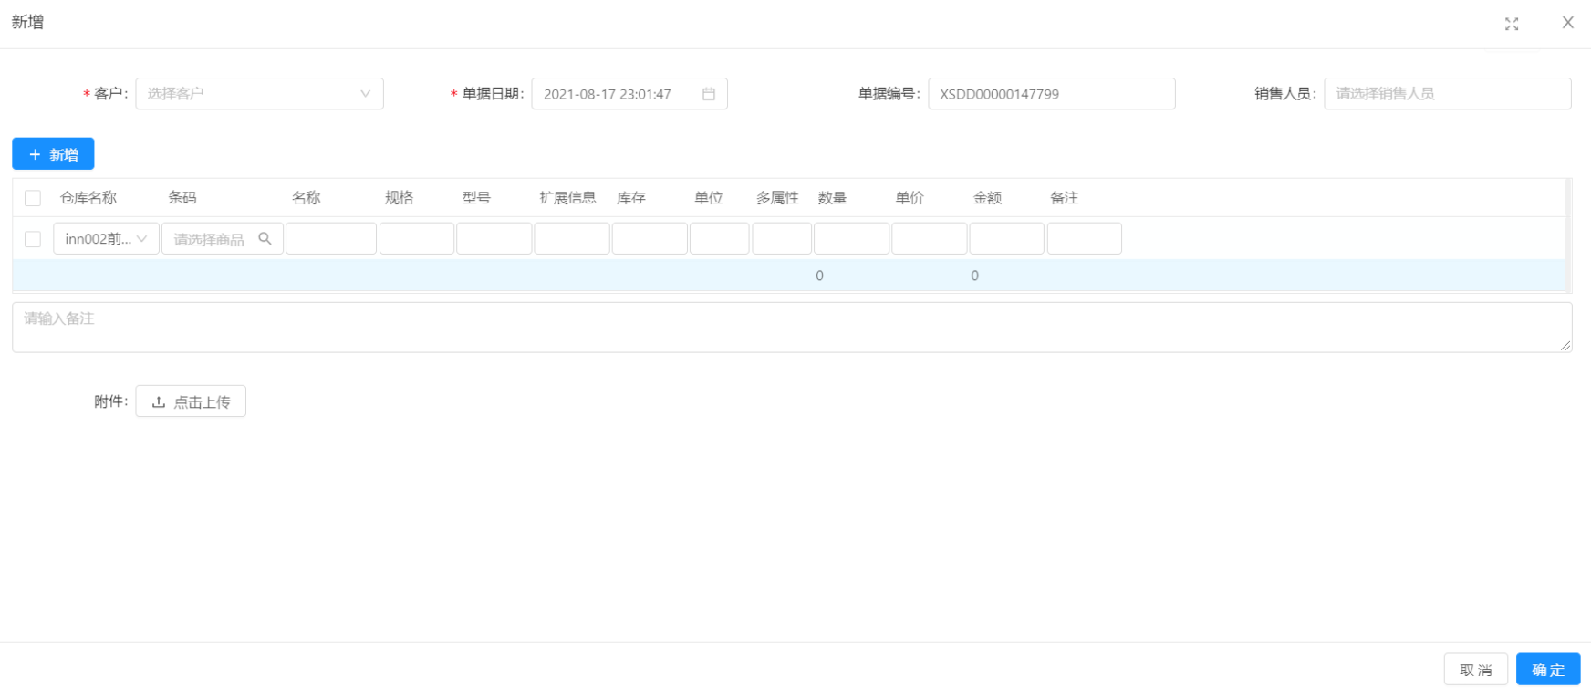Click the search magnifier in 请选择商品
Image resolution: width=1591 pixels, height=688 pixels.
pos(265,238)
